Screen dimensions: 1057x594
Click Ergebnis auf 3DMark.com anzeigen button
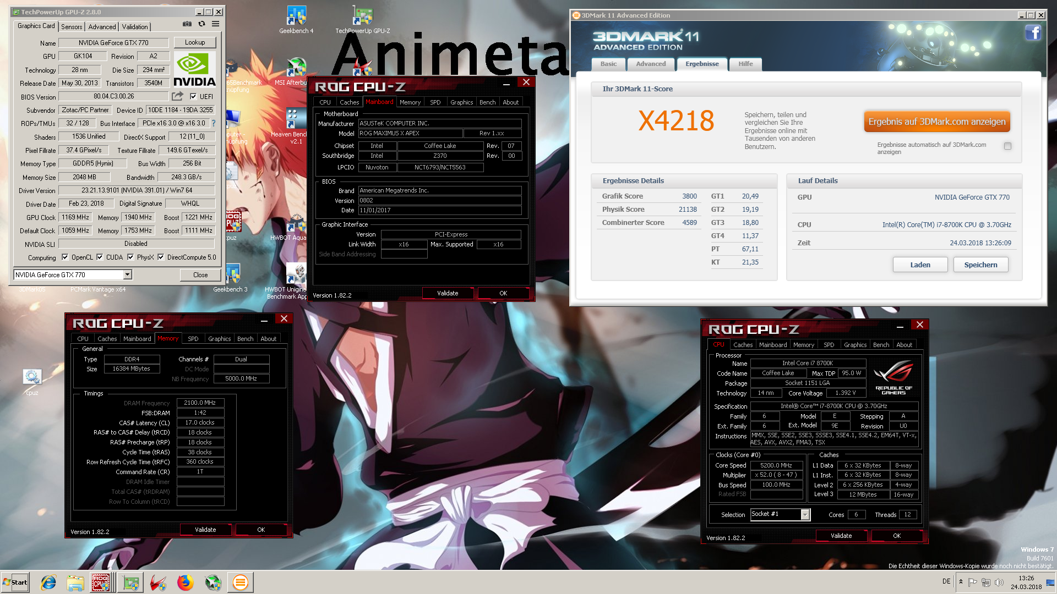click(937, 122)
